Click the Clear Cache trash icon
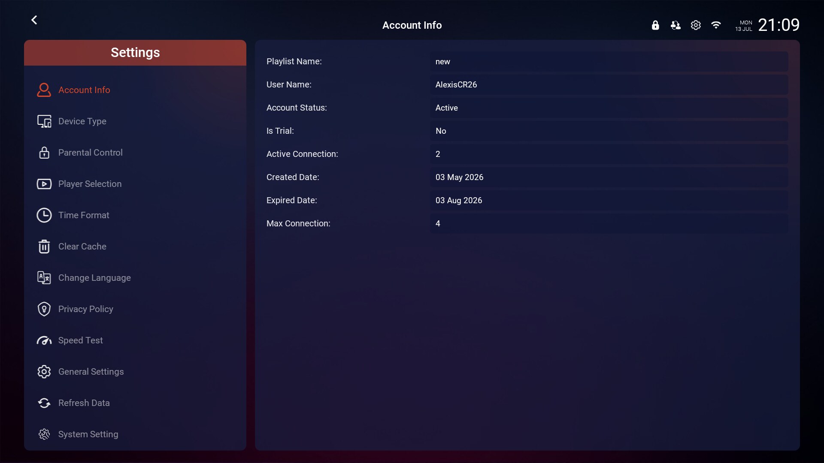The image size is (824, 463). coord(44,247)
